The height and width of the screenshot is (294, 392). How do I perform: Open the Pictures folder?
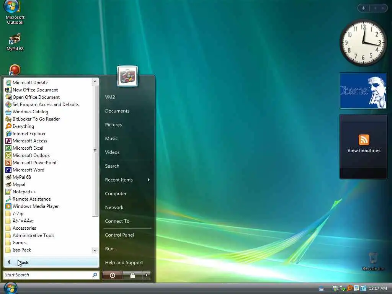[127, 124]
